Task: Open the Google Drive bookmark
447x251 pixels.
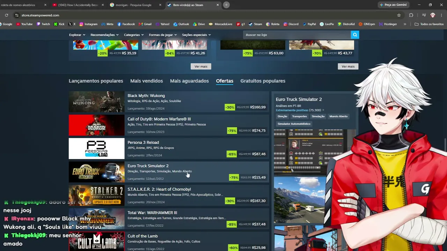Action: pyautogui.click(x=199, y=24)
